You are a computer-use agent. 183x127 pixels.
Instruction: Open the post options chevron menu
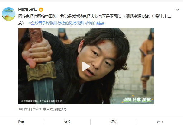click(178, 10)
